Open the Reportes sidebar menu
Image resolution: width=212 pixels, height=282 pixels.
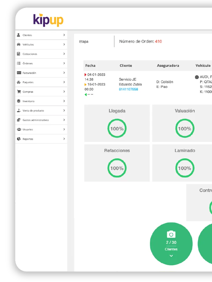(x=41, y=139)
